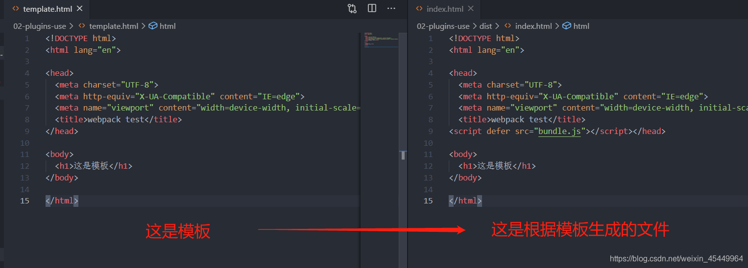This screenshot has height=268, width=748.
Task: Select index.html in right breadcrumb
Action: coord(533,26)
